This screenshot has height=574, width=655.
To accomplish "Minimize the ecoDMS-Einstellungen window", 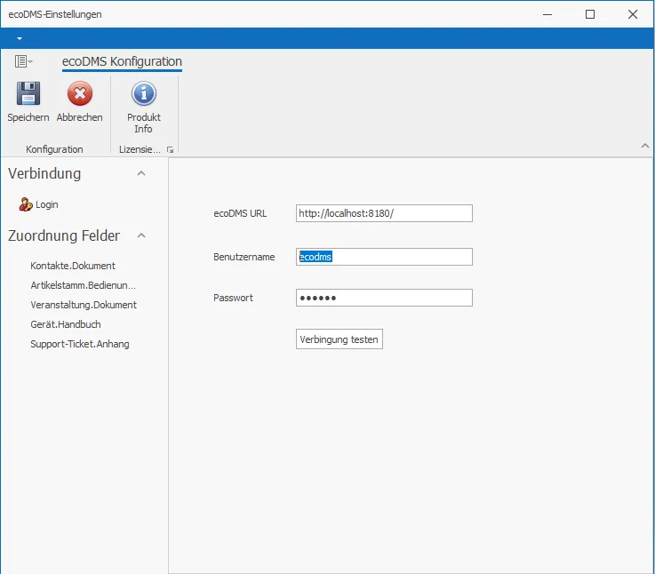I will coord(547,14).
